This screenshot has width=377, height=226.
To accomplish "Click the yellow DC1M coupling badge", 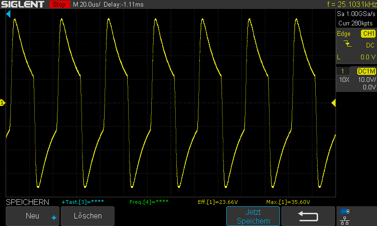I will [x=367, y=71].
